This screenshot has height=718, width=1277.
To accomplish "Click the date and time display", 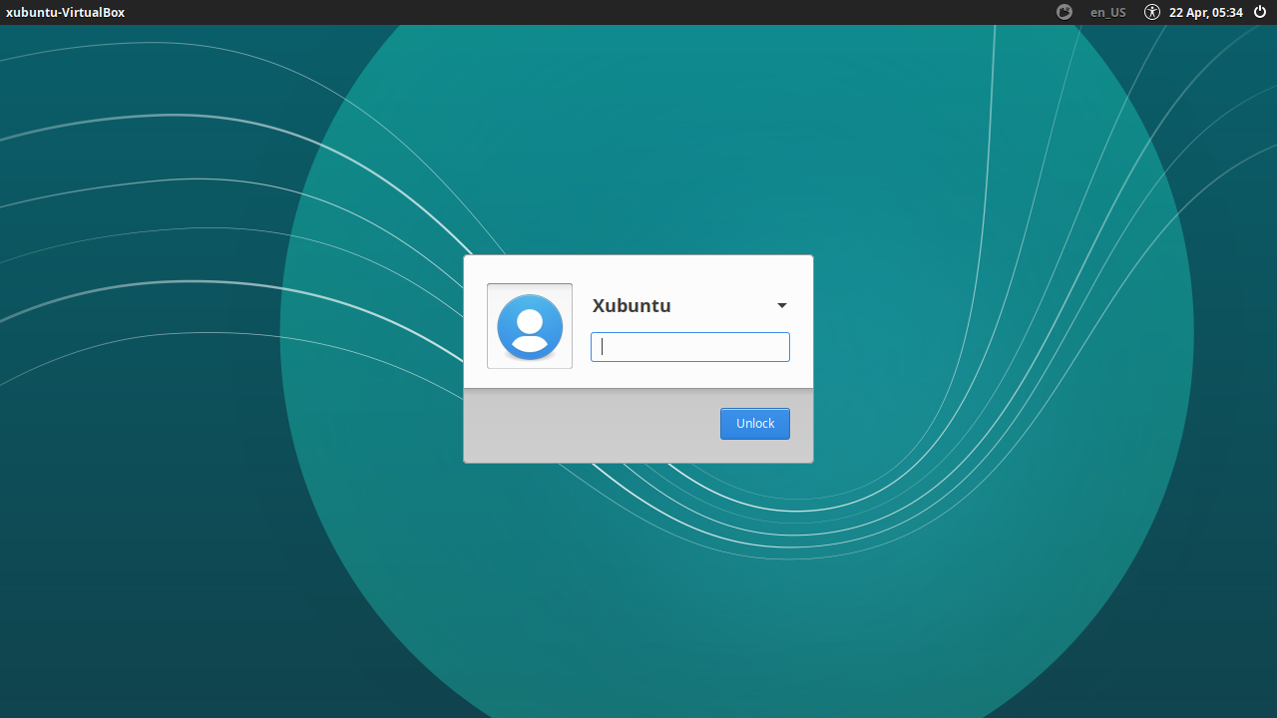I will click(1206, 12).
